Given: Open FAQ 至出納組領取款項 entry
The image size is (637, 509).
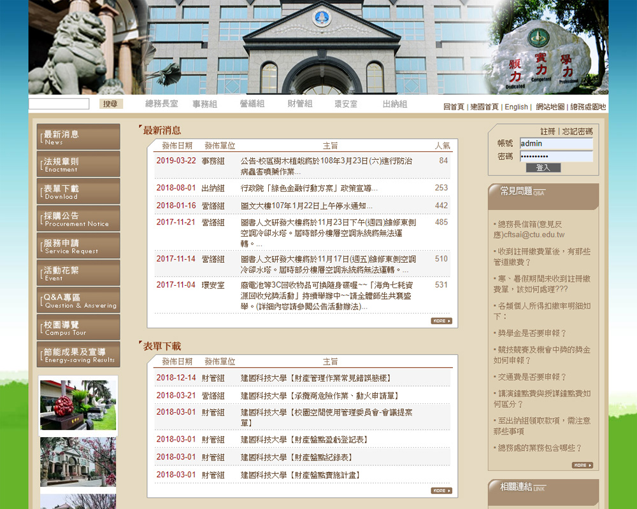Looking at the screenshot, I should (542, 426).
